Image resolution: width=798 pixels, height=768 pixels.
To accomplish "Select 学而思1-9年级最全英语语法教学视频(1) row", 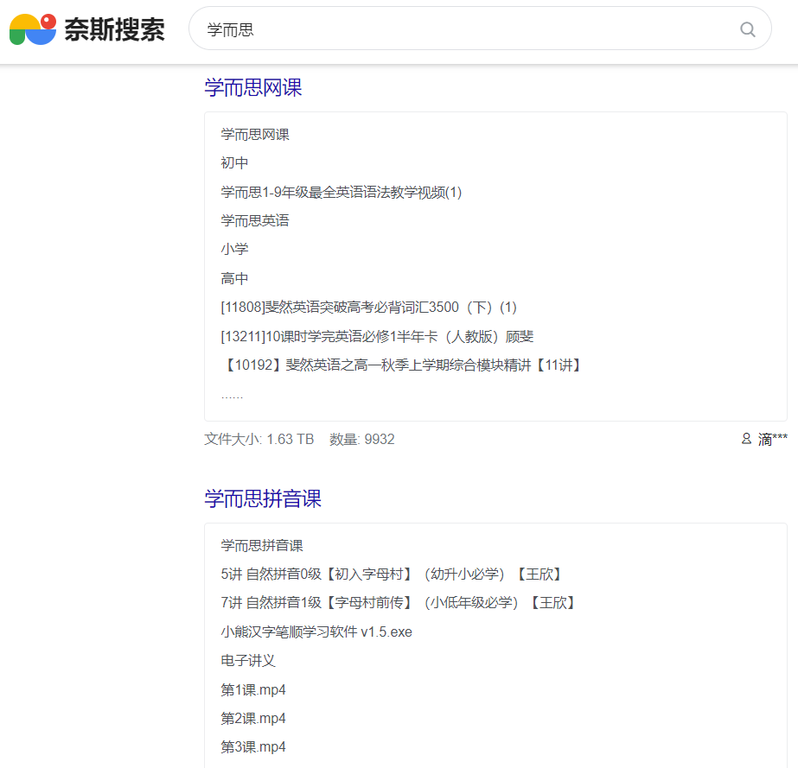I will (x=341, y=193).
